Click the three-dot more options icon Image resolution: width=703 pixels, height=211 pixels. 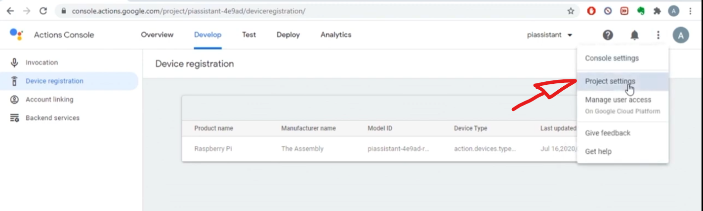(658, 35)
